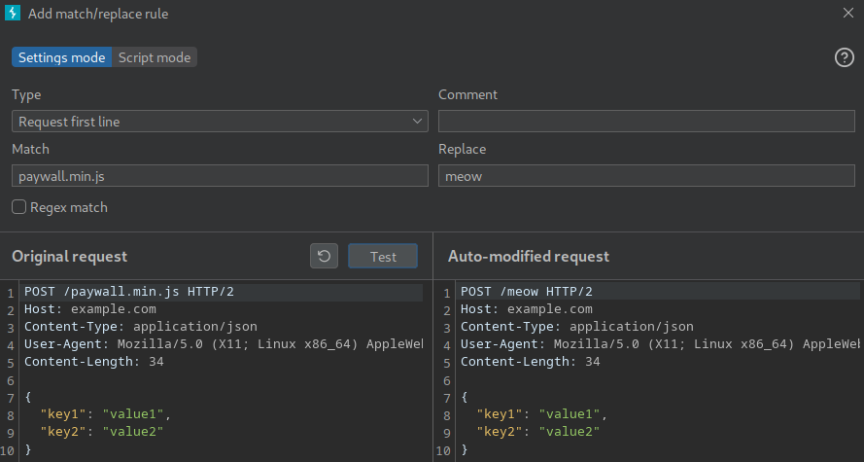864x462 pixels.
Task: Switch to the Script mode tab
Action: pyautogui.click(x=155, y=57)
